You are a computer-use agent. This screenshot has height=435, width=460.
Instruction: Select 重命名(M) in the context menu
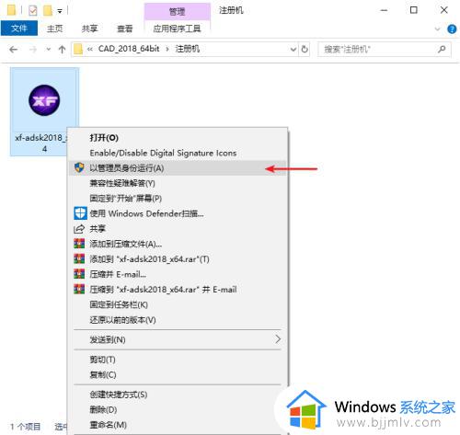tap(178, 425)
